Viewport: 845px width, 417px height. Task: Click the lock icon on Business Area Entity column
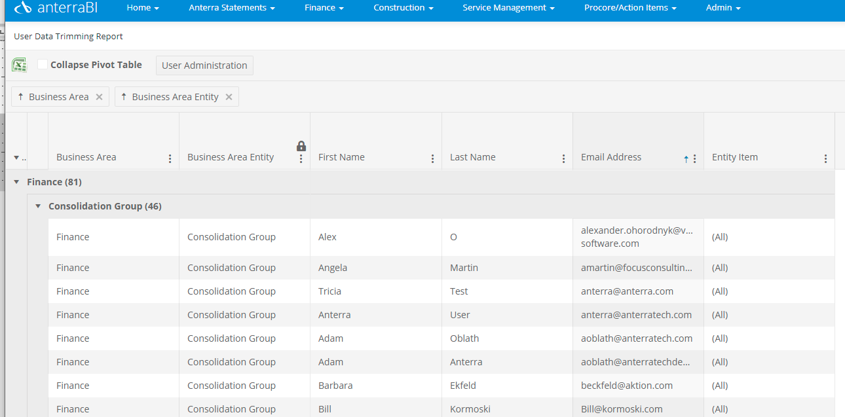click(301, 146)
